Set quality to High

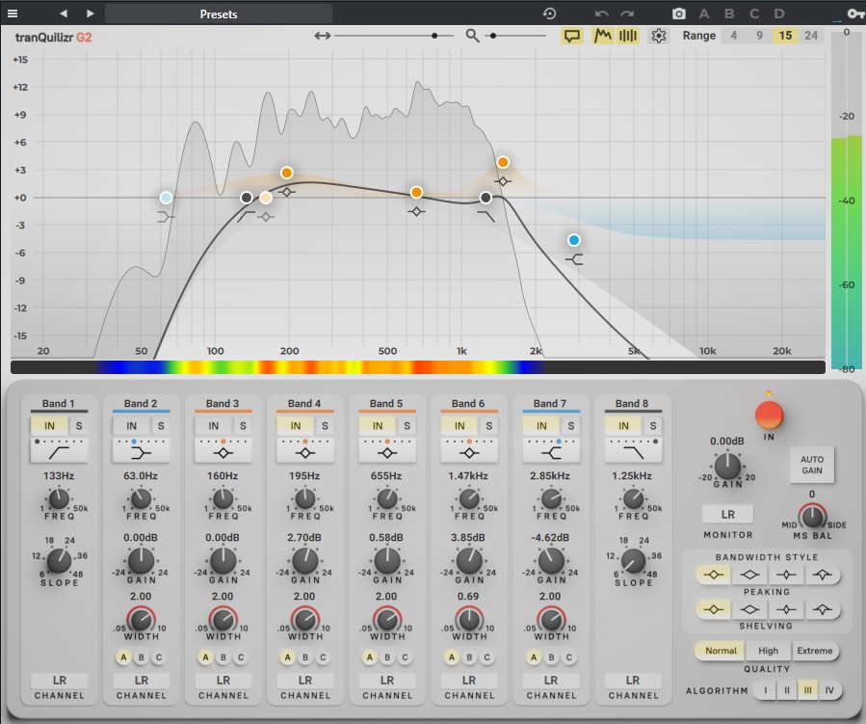(768, 651)
